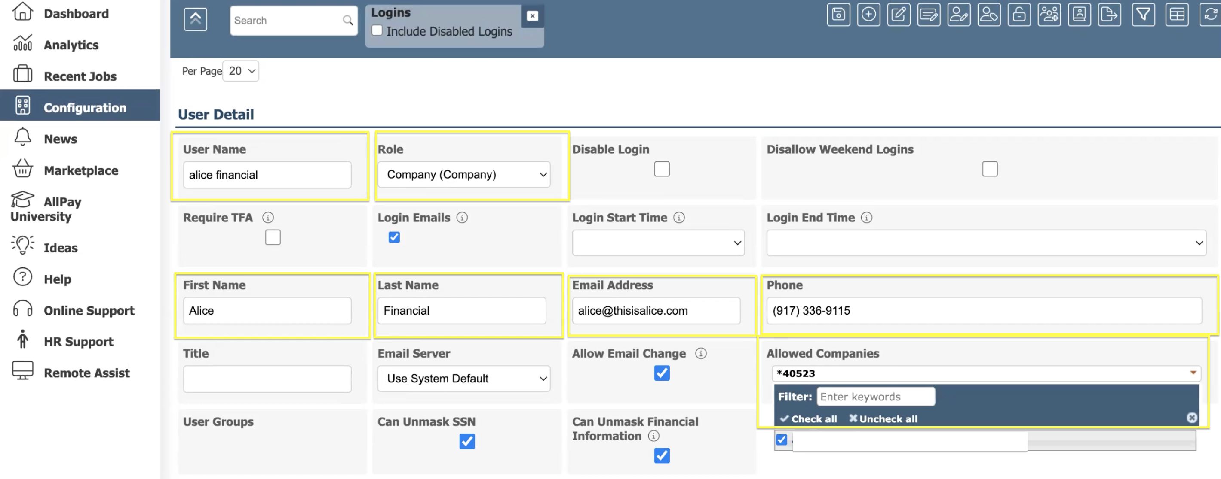The height and width of the screenshot is (479, 1221).
Task: Expand the Login Start Time dropdown
Action: [x=658, y=243]
